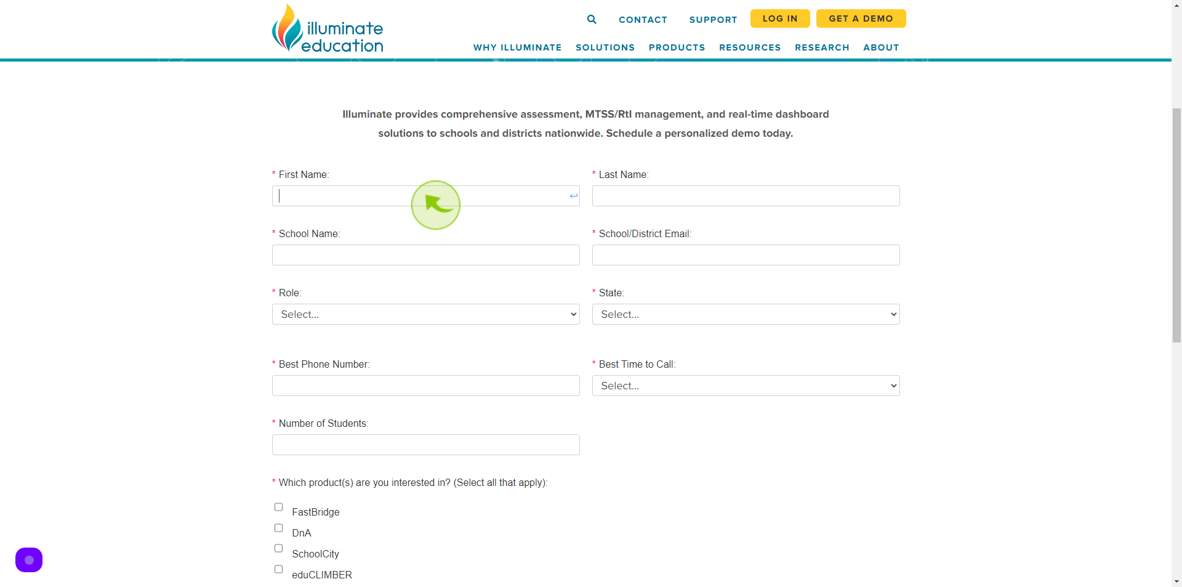The height and width of the screenshot is (587, 1182).
Task: Click the Log In button
Action: point(780,18)
